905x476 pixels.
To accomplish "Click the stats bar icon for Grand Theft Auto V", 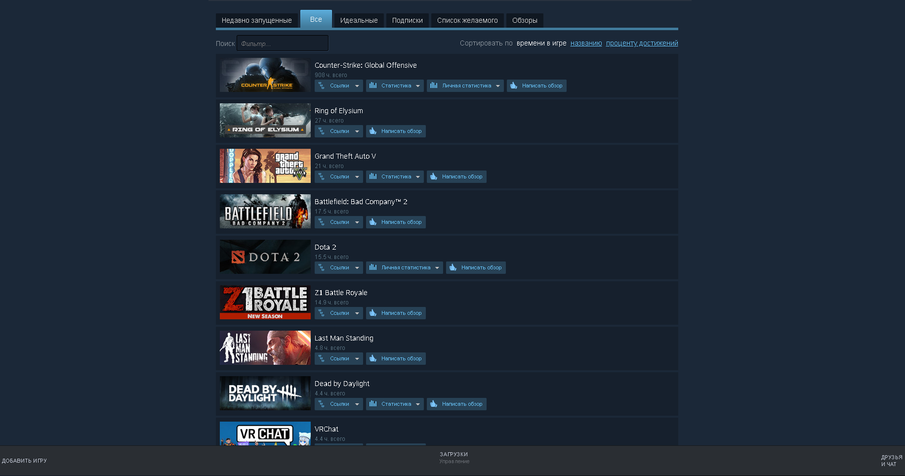I will 373,176.
